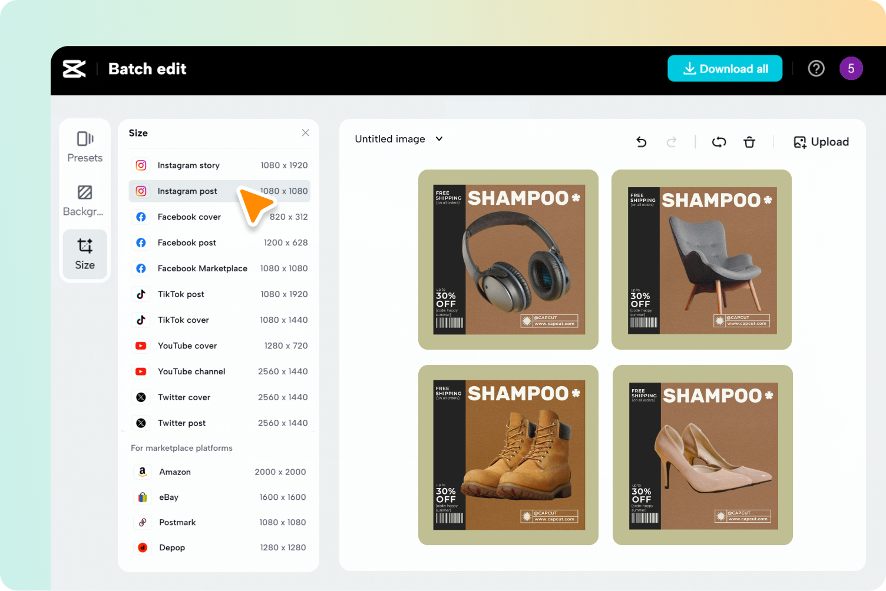Choose the Facebook post label
The height and width of the screenshot is (591, 886).
click(x=187, y=243)
